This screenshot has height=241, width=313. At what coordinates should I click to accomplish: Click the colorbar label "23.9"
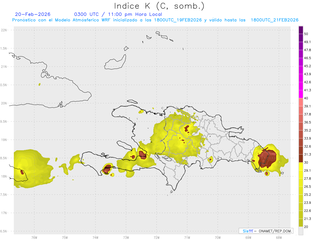tap(307, 203)
